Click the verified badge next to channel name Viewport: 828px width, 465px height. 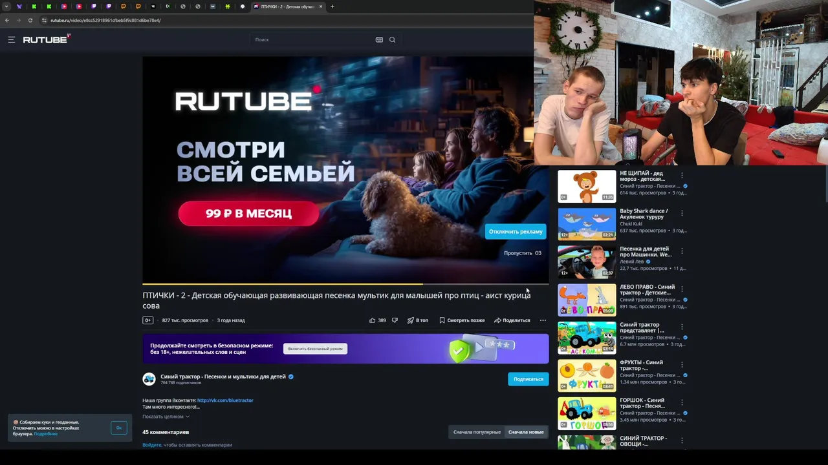point(290,377)
